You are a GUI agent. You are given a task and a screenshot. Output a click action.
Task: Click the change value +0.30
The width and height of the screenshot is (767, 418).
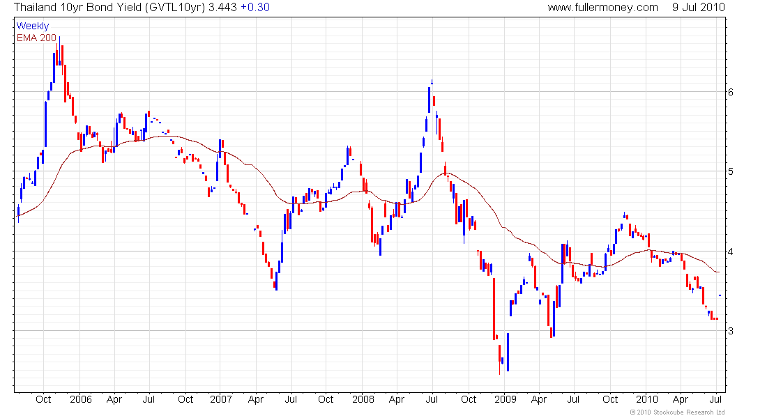click(255, 8)
